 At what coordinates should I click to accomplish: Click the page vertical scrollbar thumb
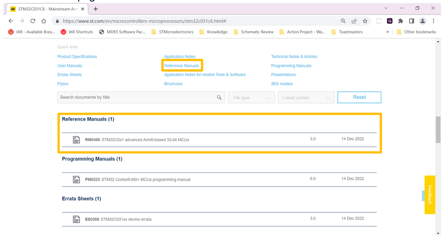pyautogui.click(x=438, y=130)
